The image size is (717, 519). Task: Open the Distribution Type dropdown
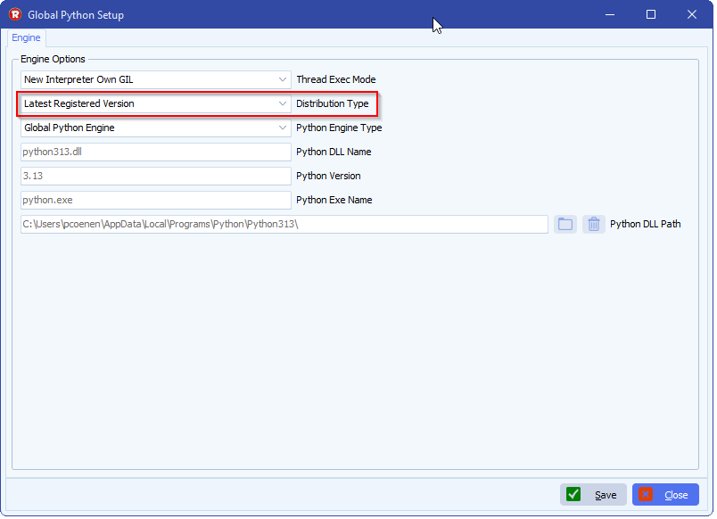[155, 103]
